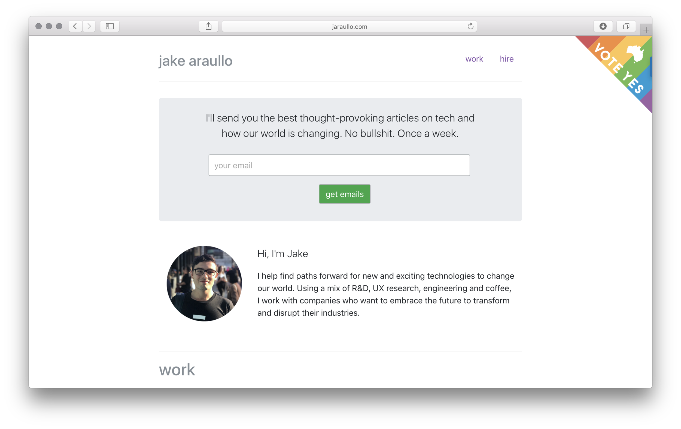Open the hire navigation link

(506, 59)
